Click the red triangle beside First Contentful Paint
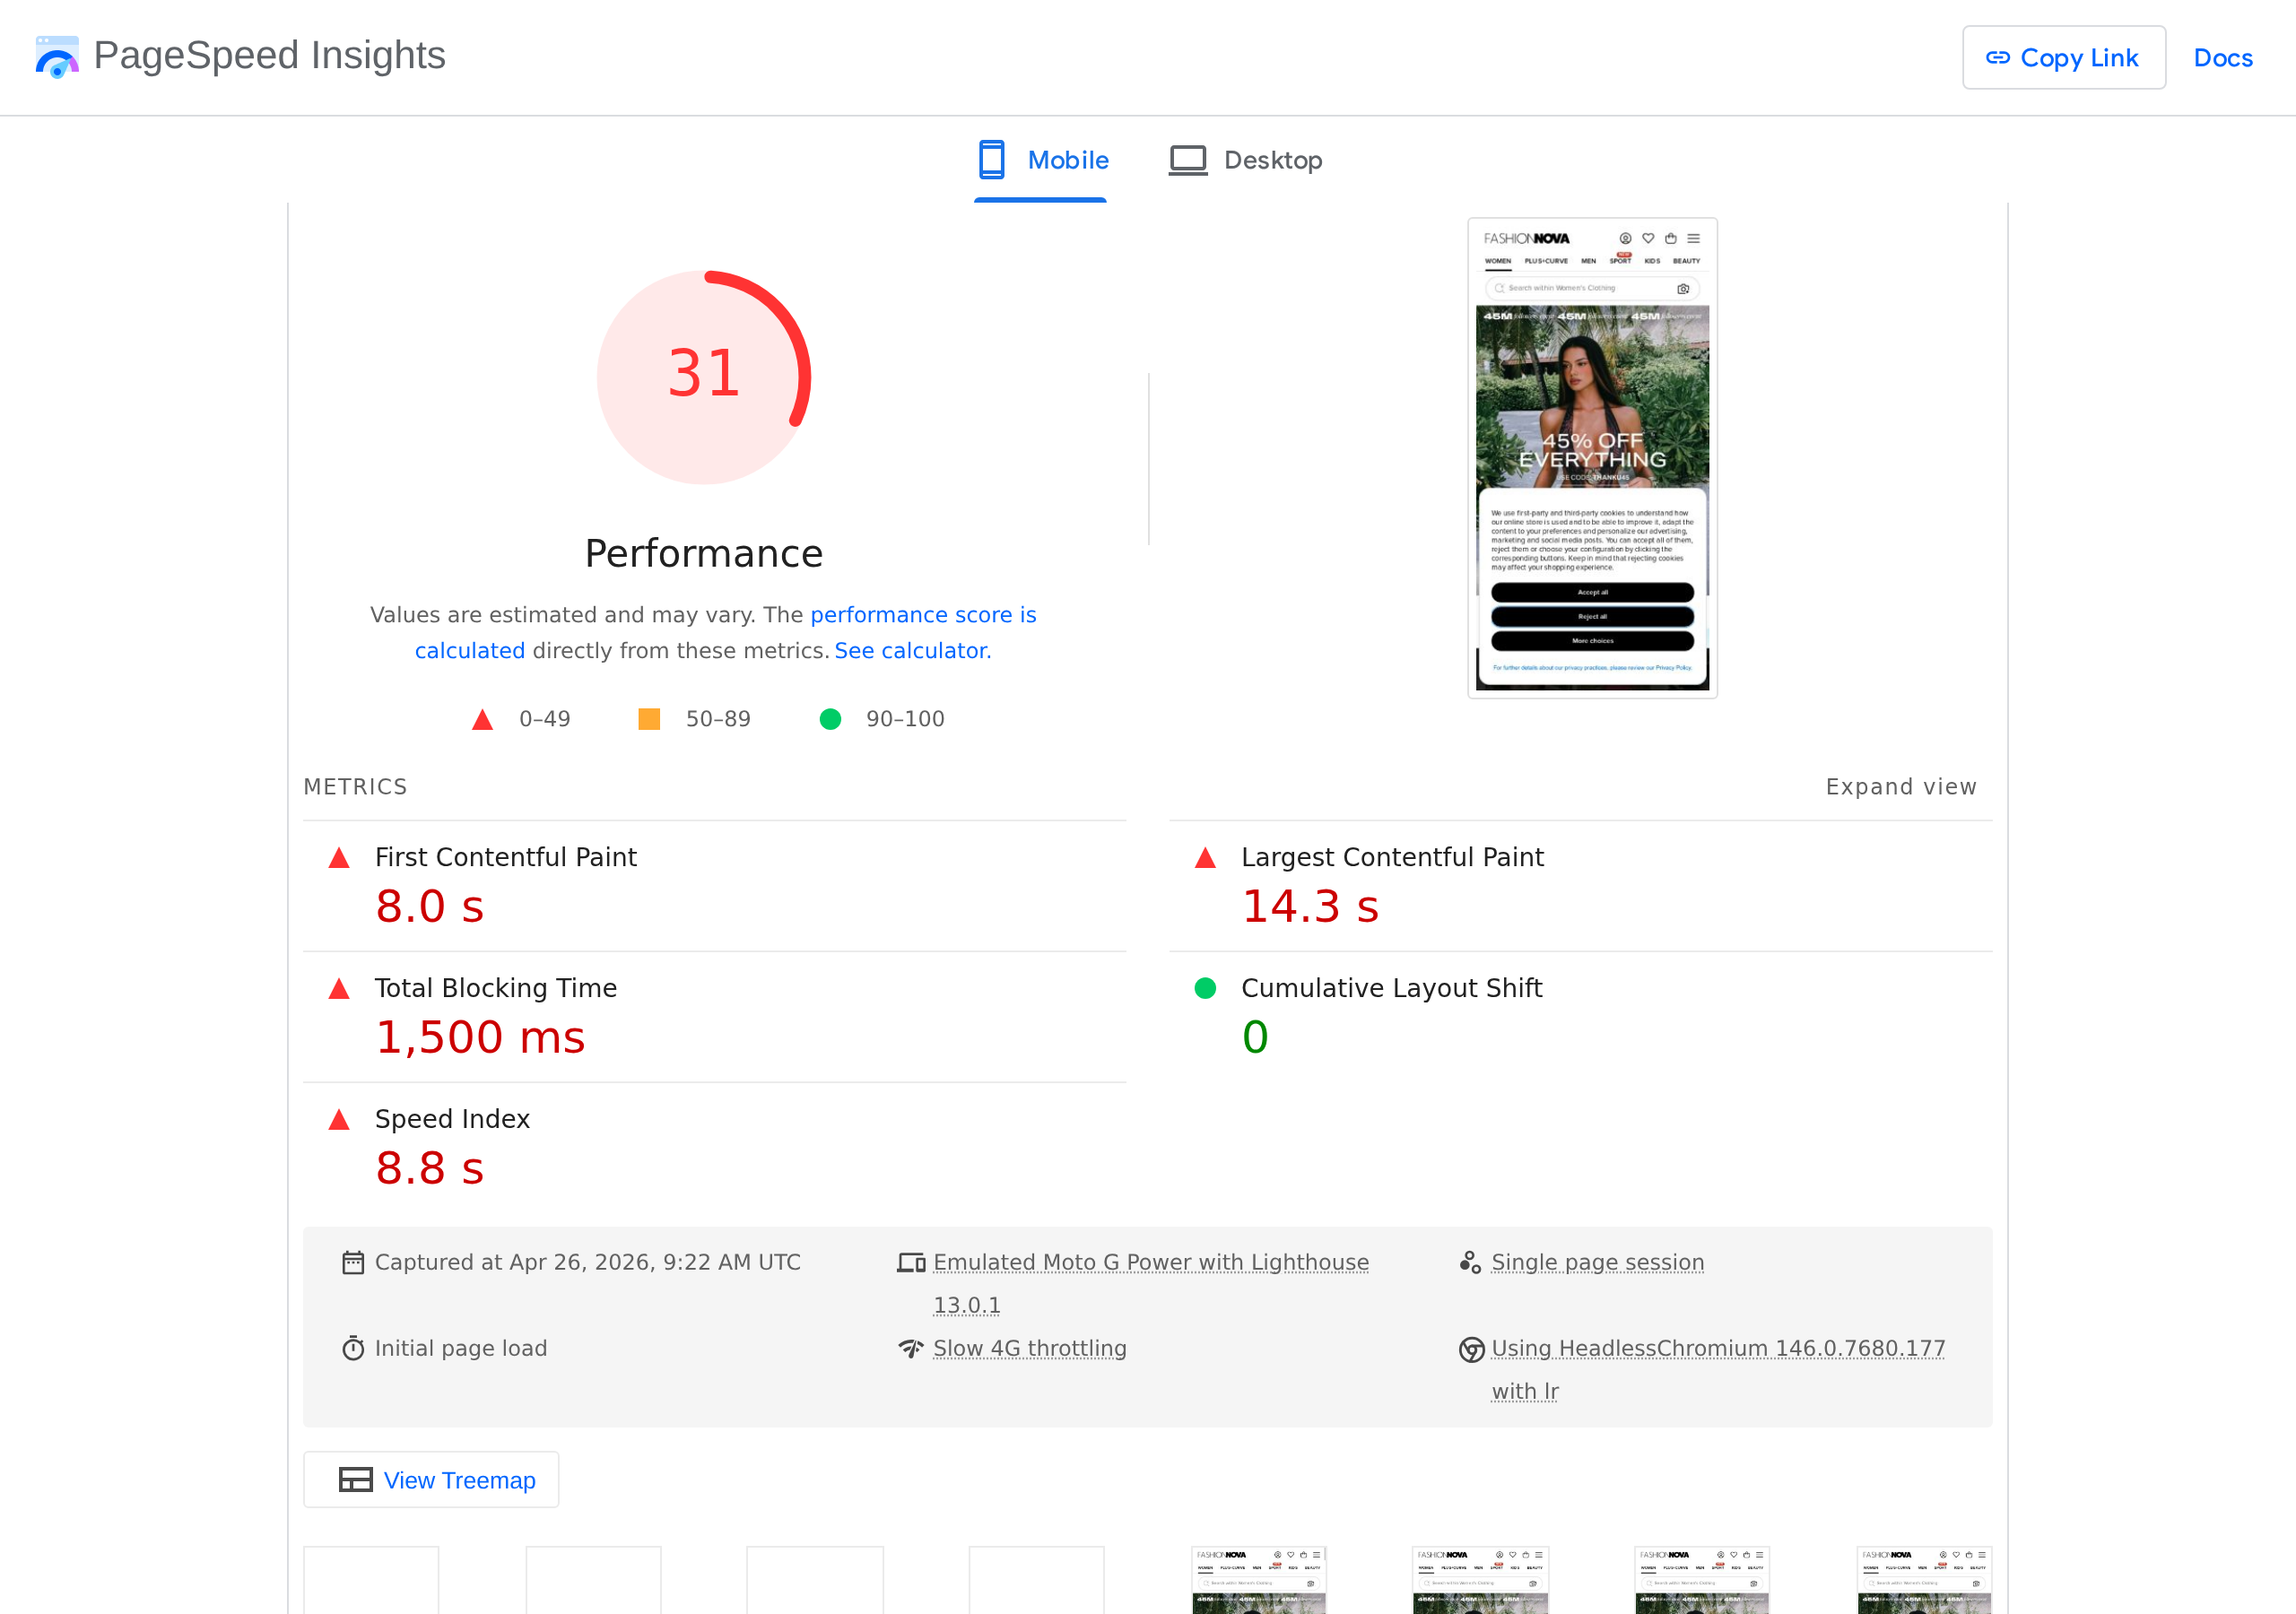Image resolution: width=2296 pixels, height=1614 pixels. coord(339,857)
